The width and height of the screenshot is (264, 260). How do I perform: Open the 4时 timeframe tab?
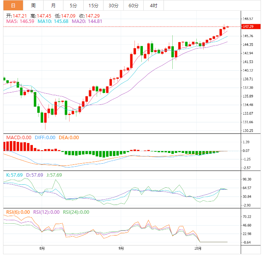pyautogui.click(x=153, y=6)
